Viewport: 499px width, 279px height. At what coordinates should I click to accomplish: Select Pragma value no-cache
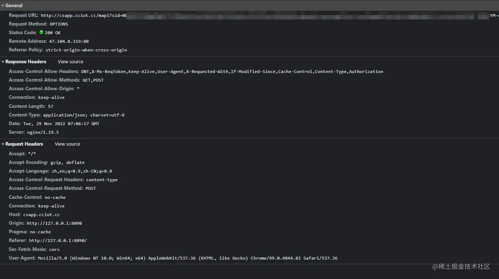coord(40,232)
